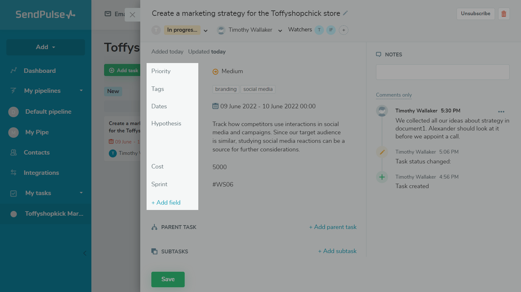Viewport: 521px width, 292px height.
Task: Click the Medium priority icon
Action: pyautogui.click(x=215, y=72)
